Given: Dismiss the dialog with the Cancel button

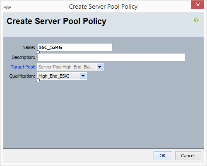Looking at the screenshot, I should tap(188, 156).
